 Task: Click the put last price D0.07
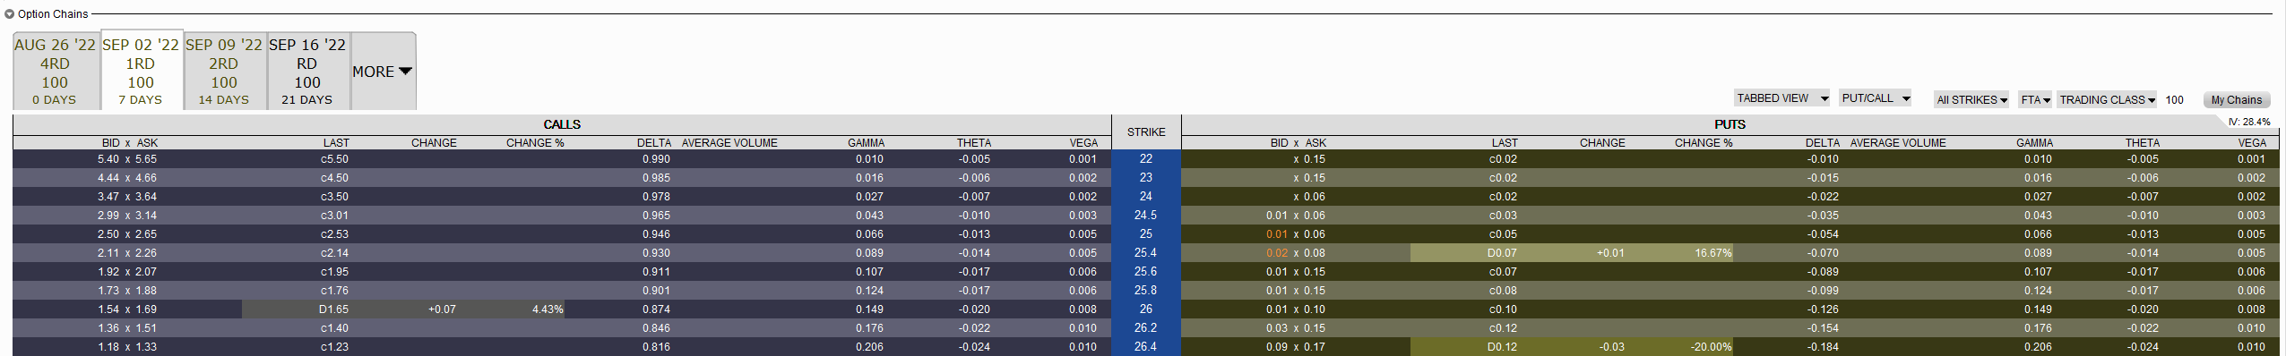pos(1502,253)
